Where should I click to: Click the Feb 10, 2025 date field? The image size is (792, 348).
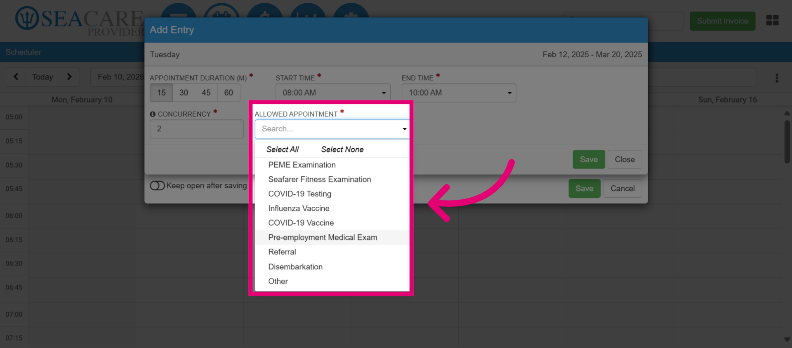pyautogui.click(x=118, y=77)
